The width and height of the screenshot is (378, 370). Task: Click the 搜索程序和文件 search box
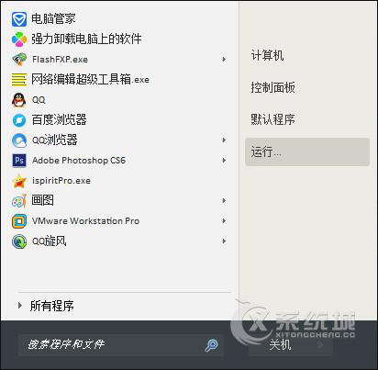(x=121, y=345)
